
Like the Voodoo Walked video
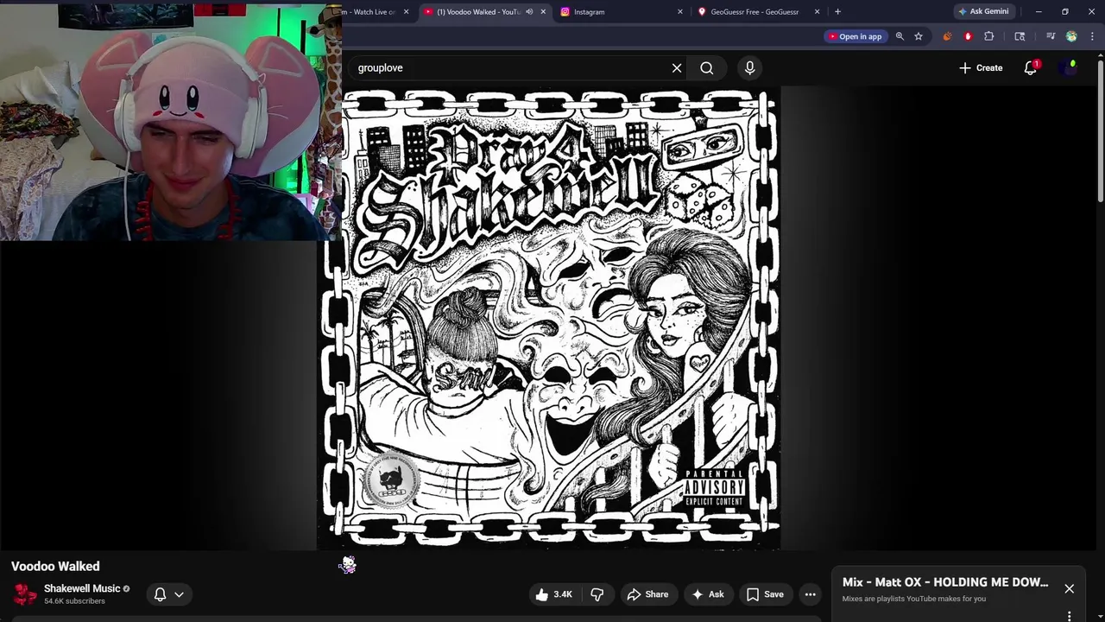tap(553, 594)
